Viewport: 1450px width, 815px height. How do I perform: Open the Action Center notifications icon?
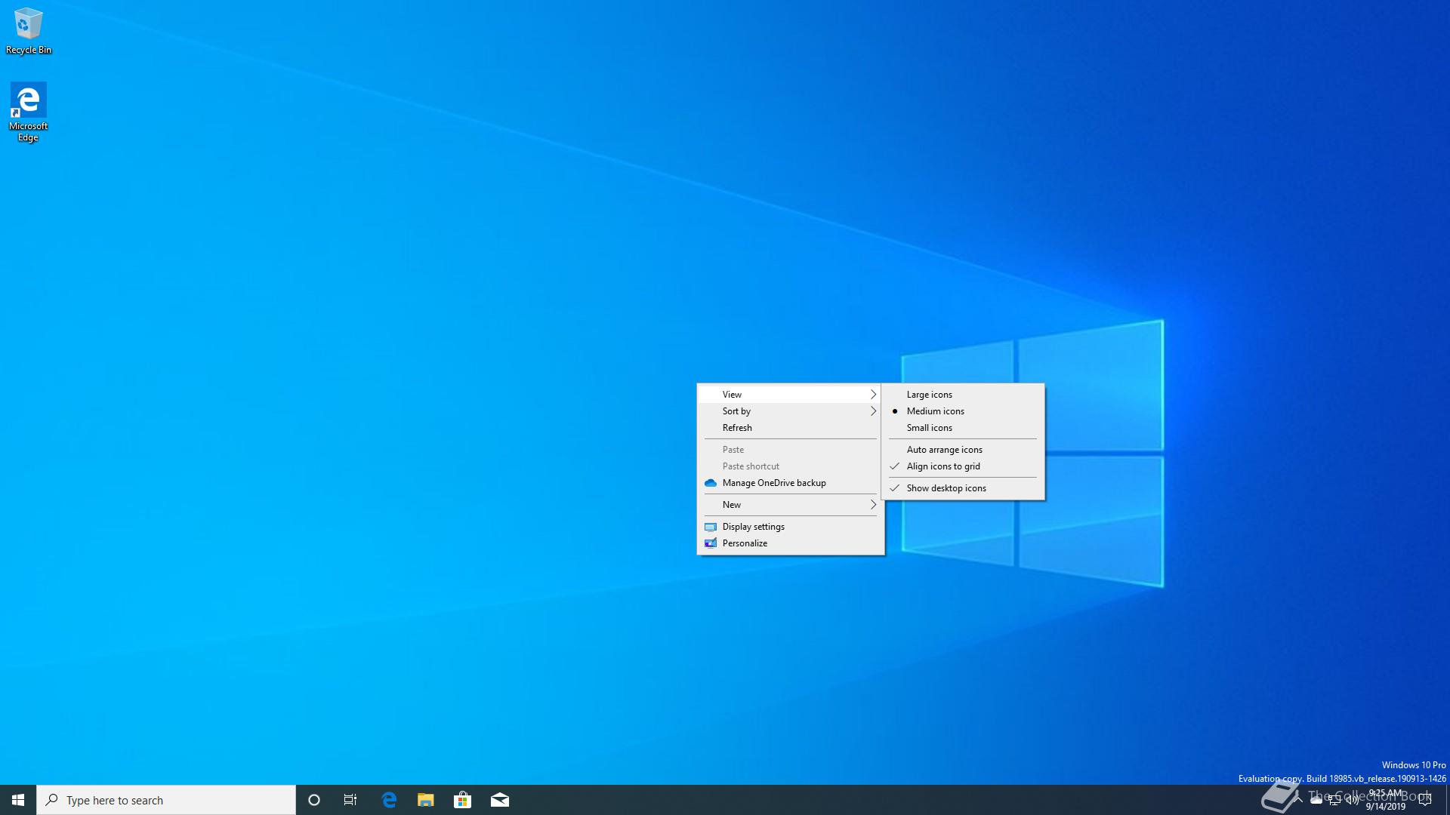[1425, 800]
